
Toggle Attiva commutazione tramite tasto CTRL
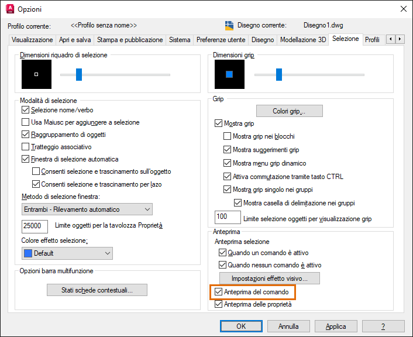(227, 176)
